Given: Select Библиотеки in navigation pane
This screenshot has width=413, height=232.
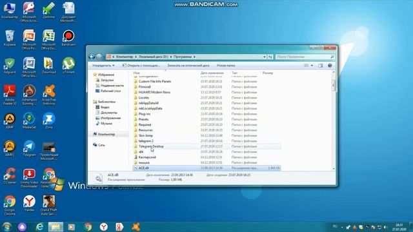Looking at the screenshot, I should [106, 102].
